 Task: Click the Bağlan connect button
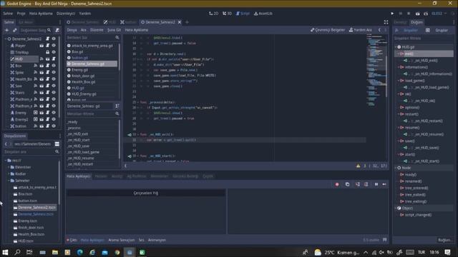point(444,240)
